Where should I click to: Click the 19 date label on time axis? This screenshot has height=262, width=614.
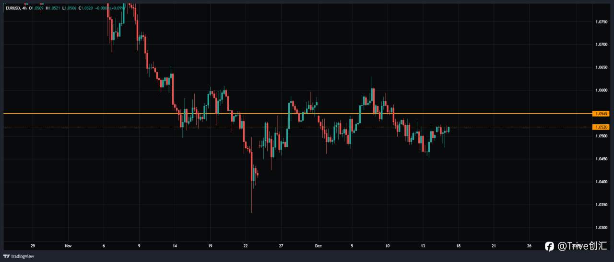(210, 246)
